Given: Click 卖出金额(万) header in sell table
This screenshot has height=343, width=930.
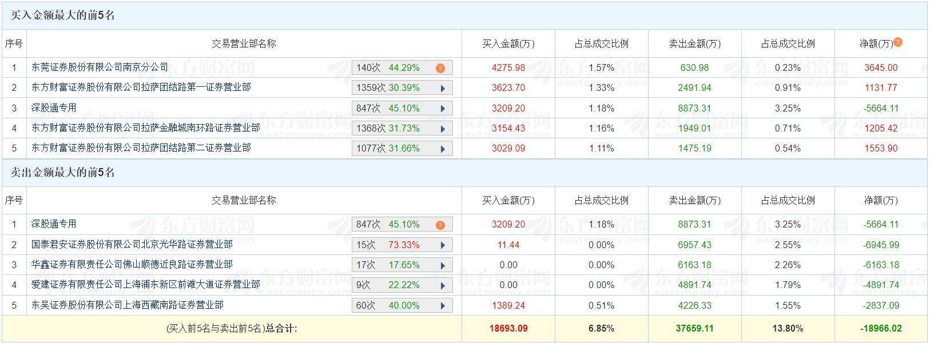Looking at the screenshot, I should [694, 201].
